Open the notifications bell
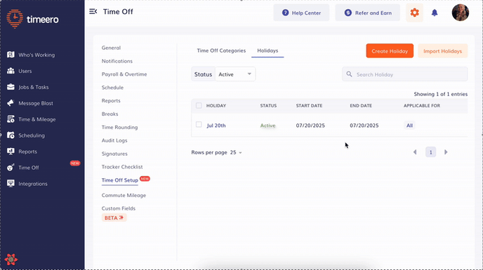 pyautogui.click(x=435, y=13)
